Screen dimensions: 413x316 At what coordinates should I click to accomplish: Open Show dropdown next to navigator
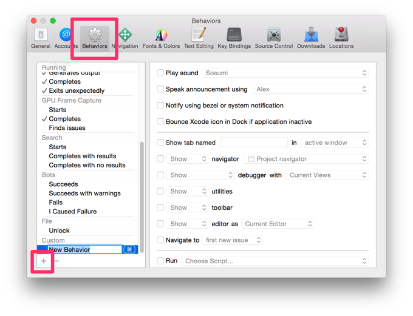187,159
